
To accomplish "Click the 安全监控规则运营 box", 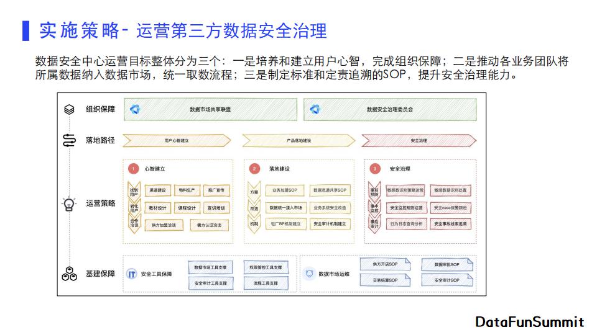I will pyautogui.click(x=406, y=208).
